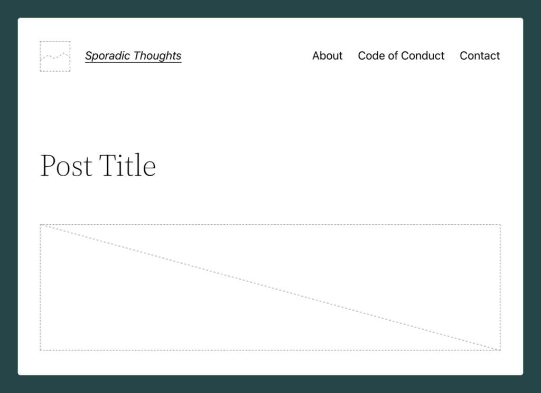Click empty header space between title and About
Image resolution: width=541 pixels, height=393 pixels.
click(x=247, y=56)
